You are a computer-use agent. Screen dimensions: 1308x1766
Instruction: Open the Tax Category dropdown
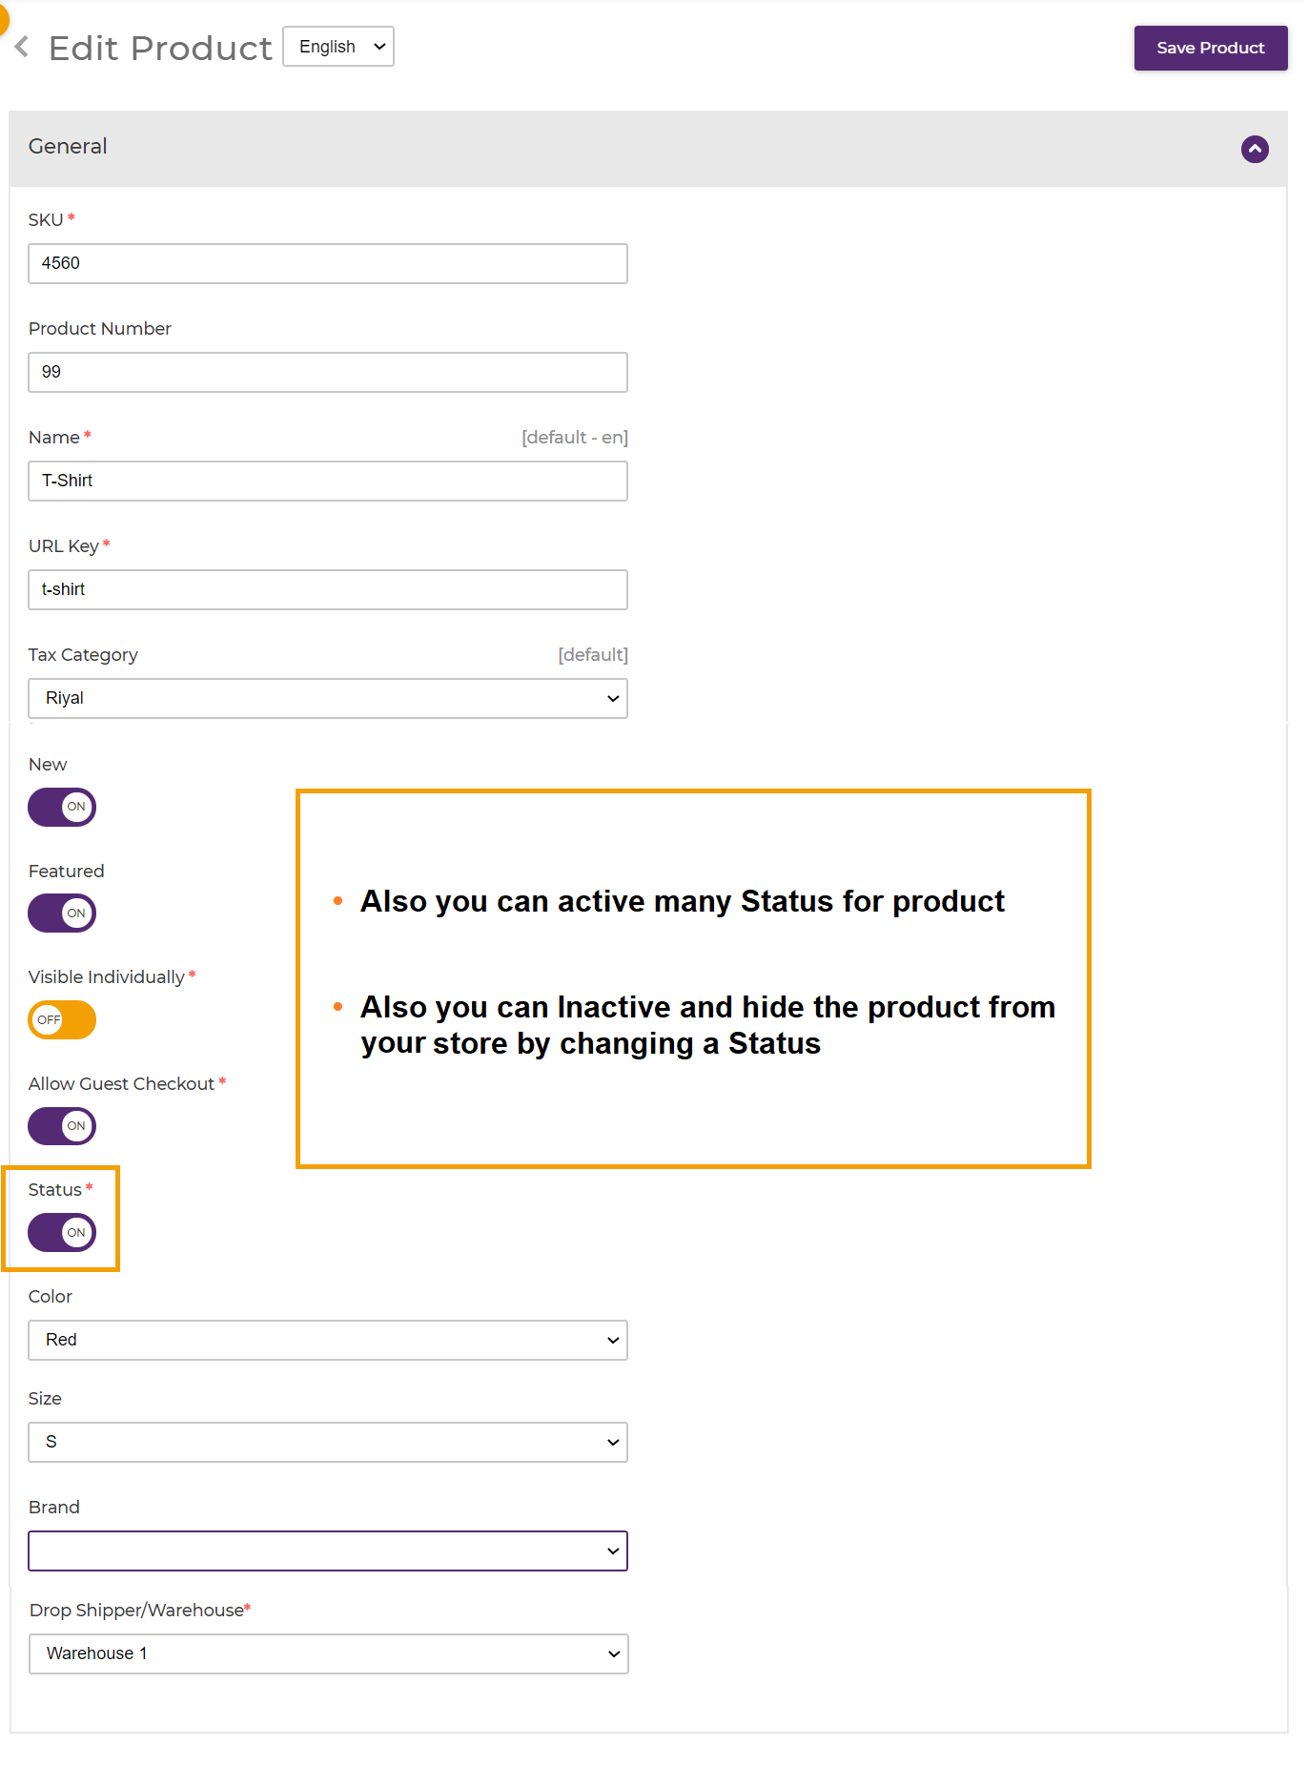coord(327,698)
